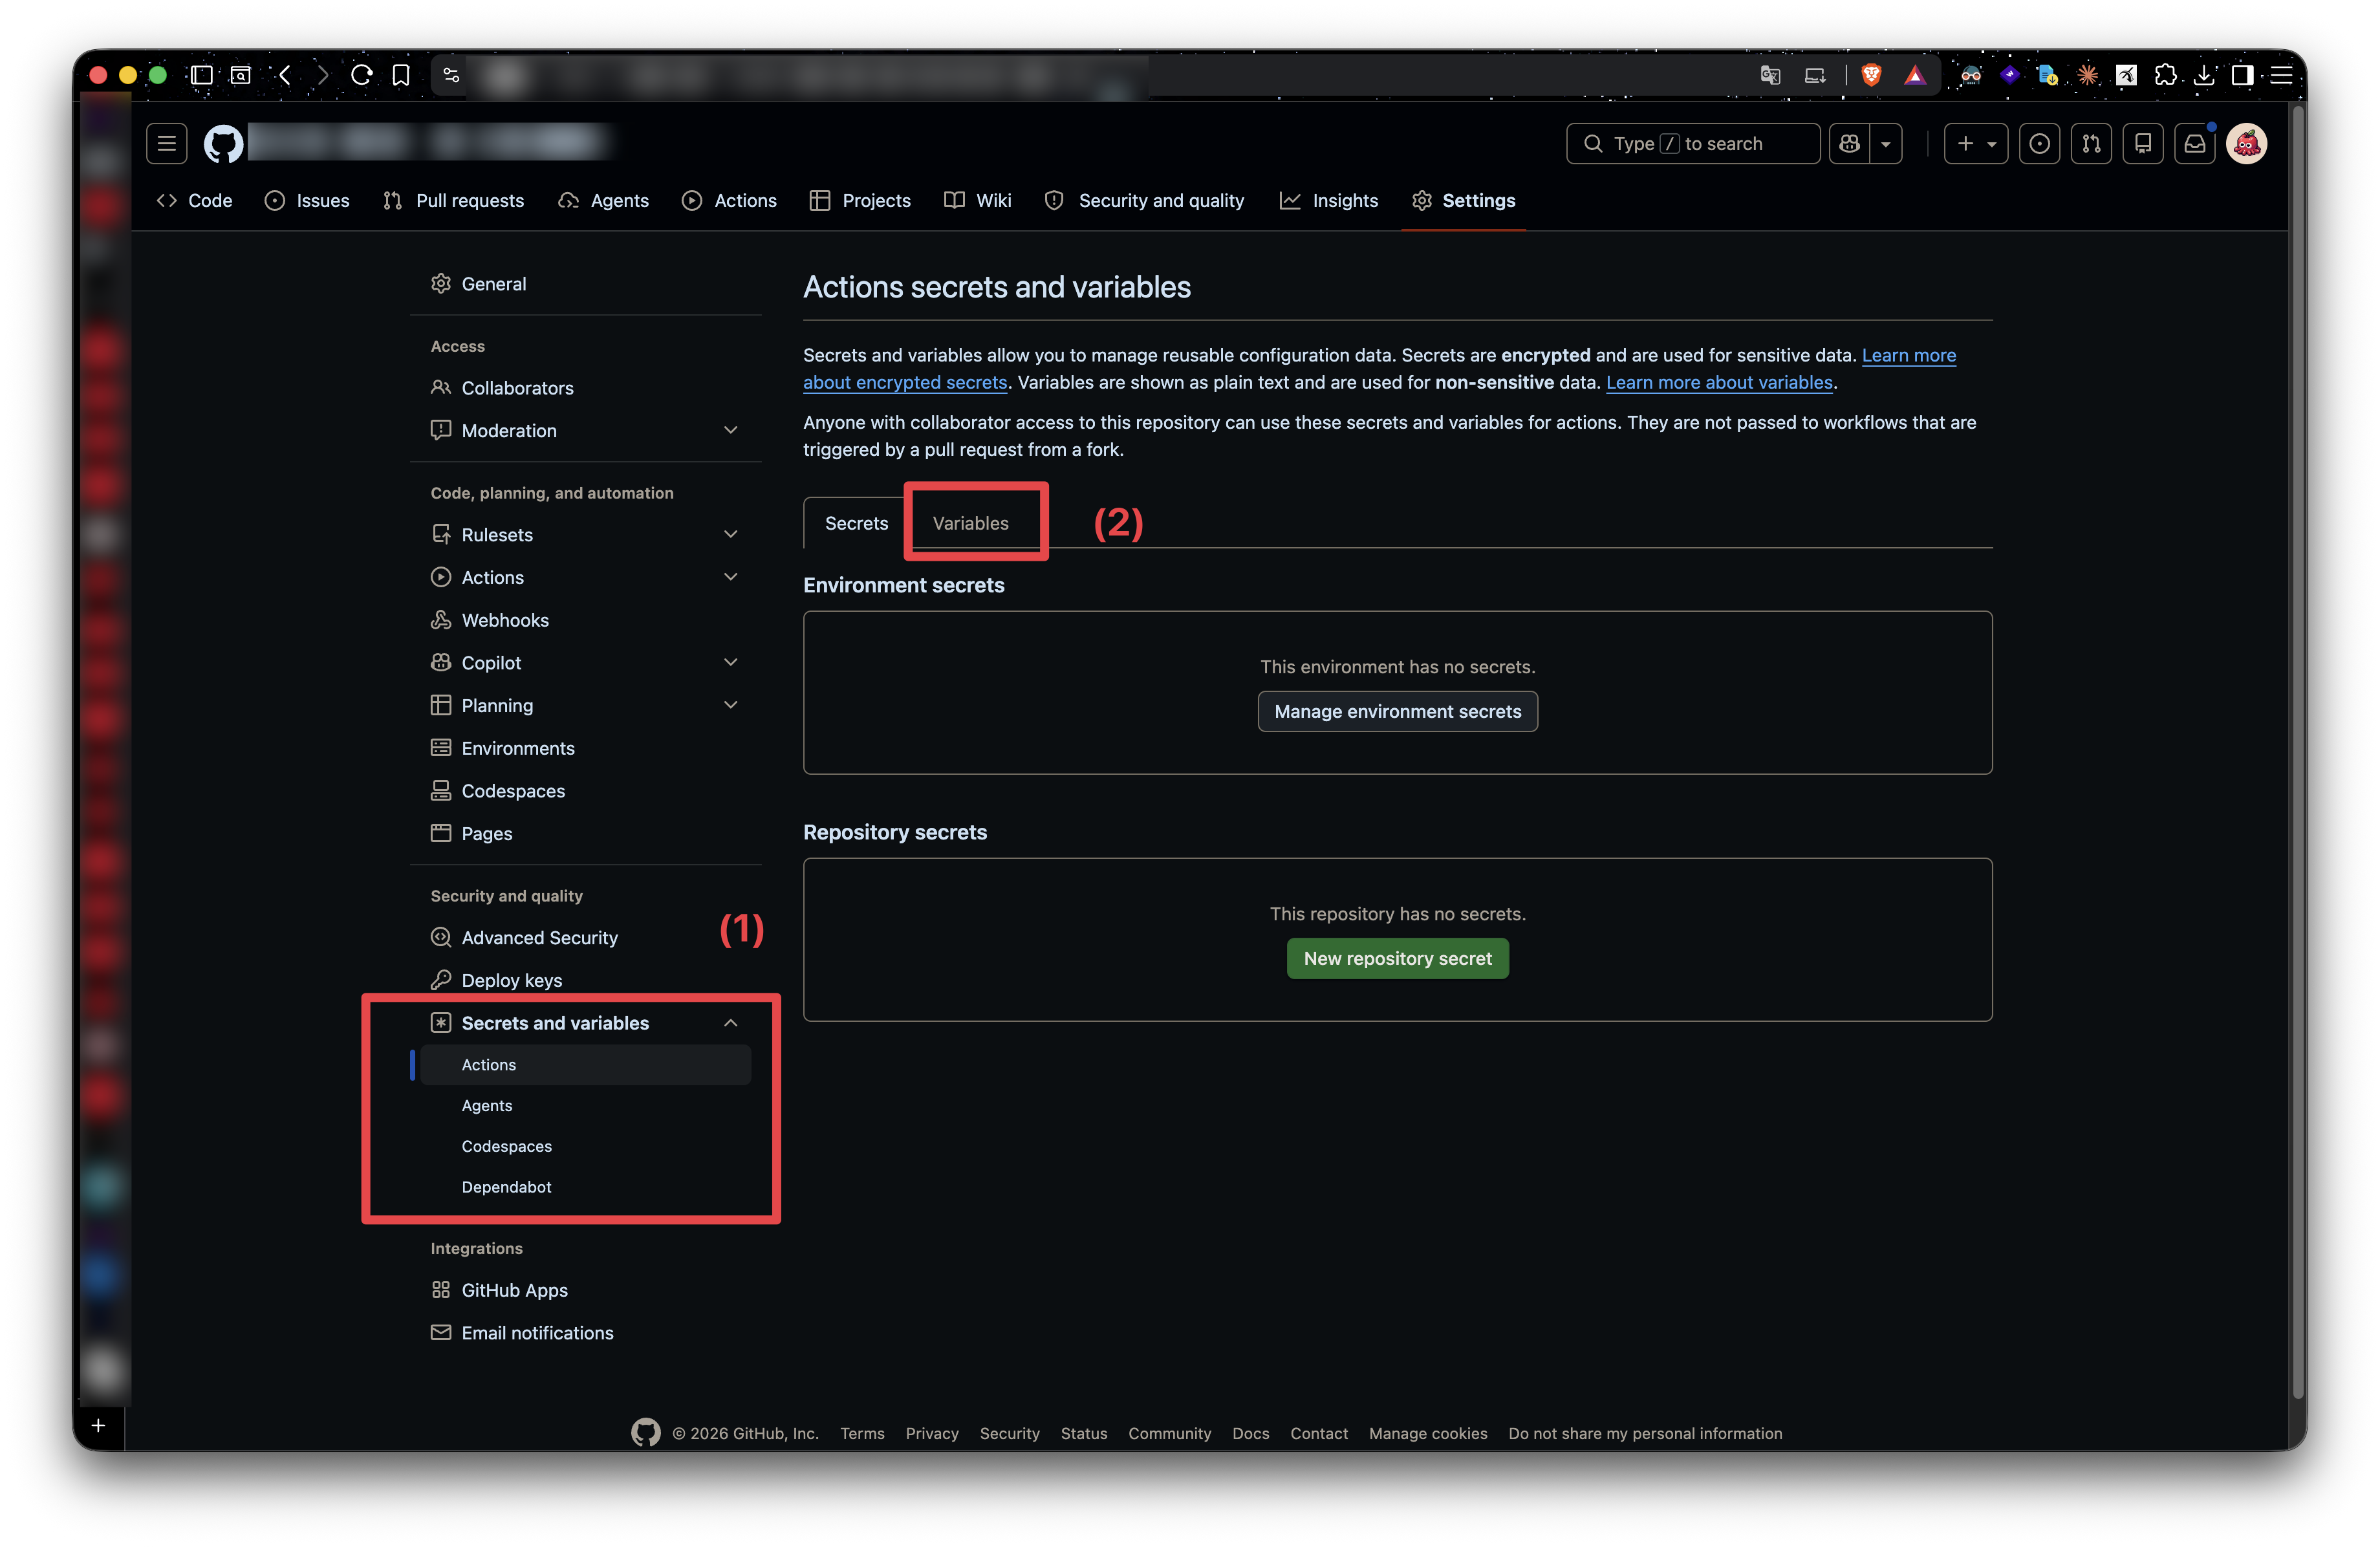
Task: Open Security and quality tab
Action: coord(1144,201)
